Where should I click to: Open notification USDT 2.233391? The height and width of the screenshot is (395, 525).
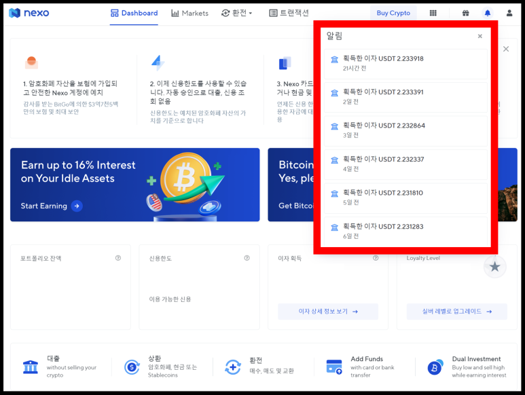click(x=405, y=97)
